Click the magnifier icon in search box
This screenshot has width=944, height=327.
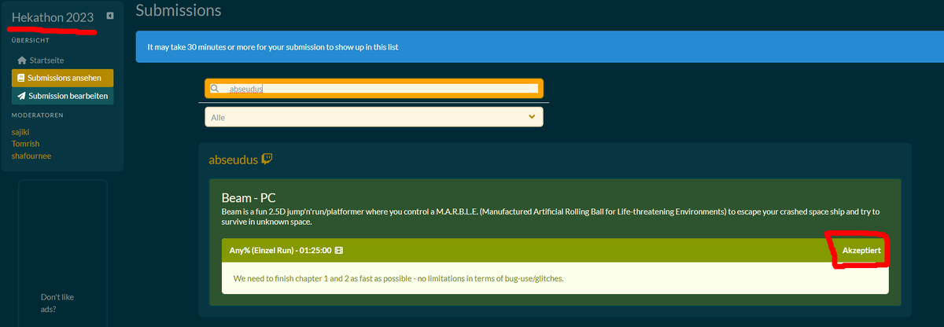215,88
